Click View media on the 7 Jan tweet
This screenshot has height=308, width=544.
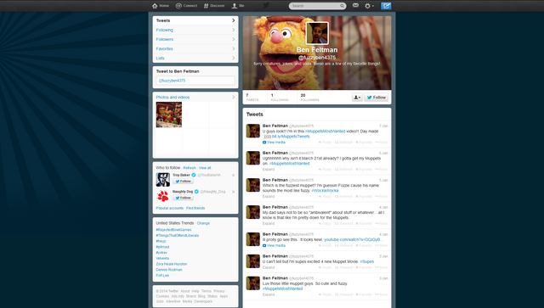pos(274,143)
